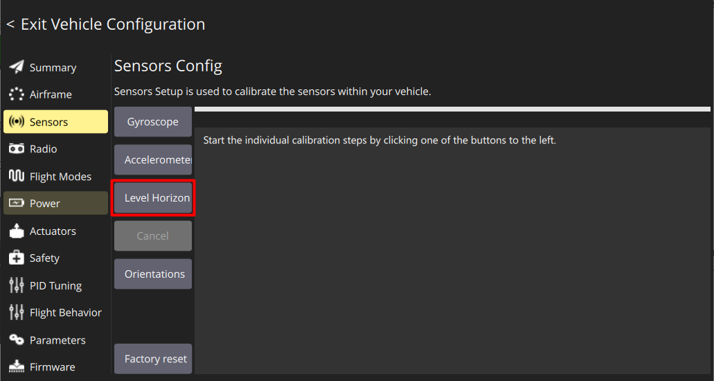The image size is (714, 381).
Task: Click the Airframe dotted circle icon
Action: tap(17, 94)
